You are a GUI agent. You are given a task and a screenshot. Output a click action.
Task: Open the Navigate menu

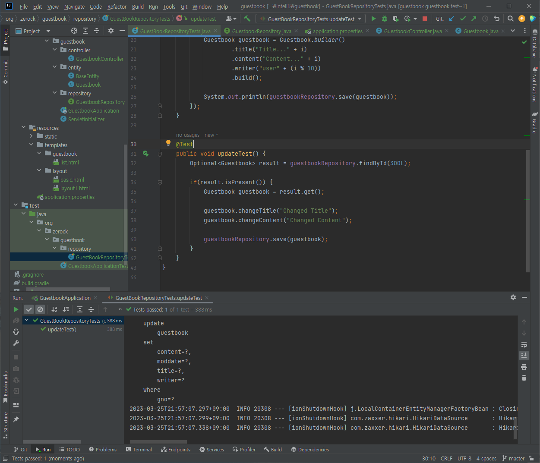tap(74, 6)
